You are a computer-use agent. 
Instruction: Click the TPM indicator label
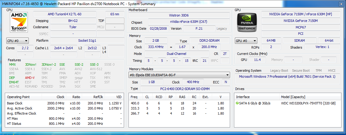[x=318, y=70]
